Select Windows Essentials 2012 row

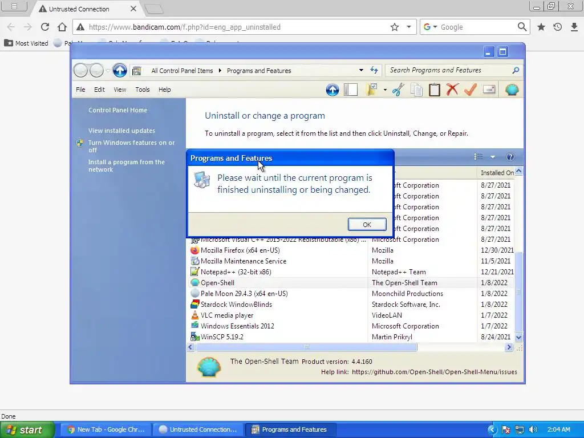click(x=352, y=326)
